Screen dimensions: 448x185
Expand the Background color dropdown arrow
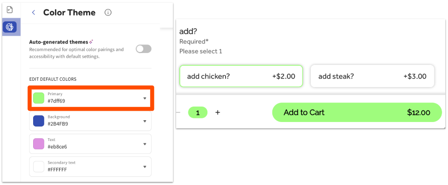[x=145, y=121]
